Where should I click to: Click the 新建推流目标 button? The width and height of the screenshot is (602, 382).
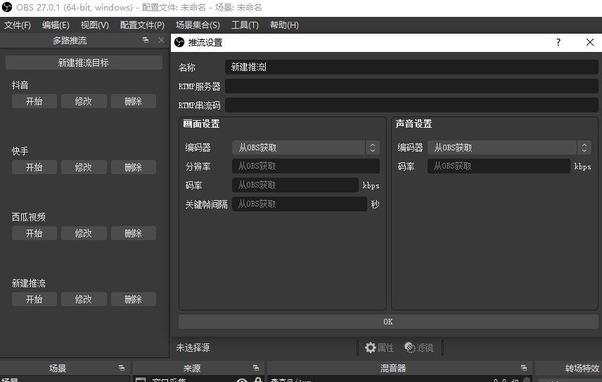coord(84,62)
